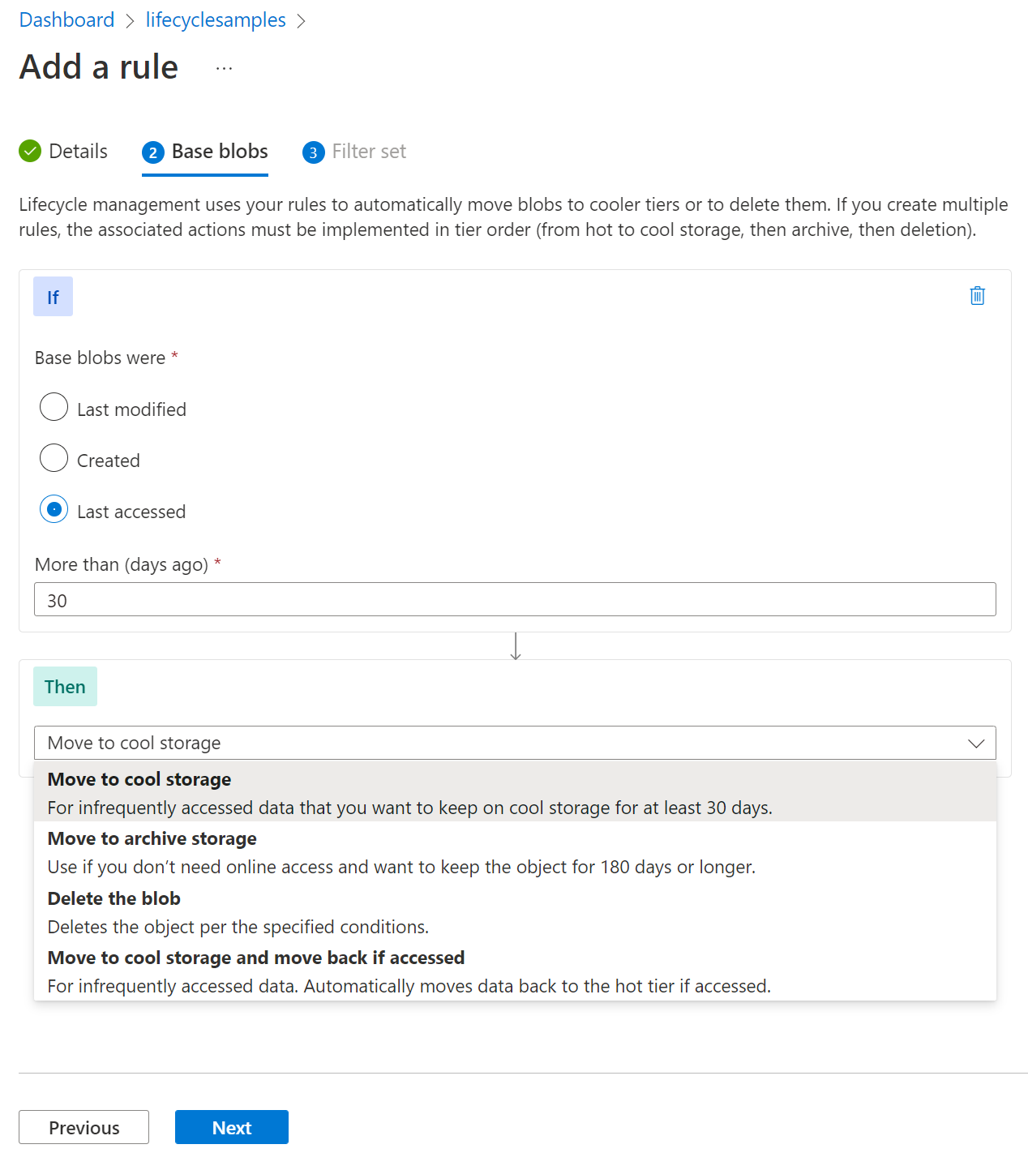The height and width of the screenshot is (1153, 1028).
Task: Click the More than days ago field
Action: coord(515,600)
